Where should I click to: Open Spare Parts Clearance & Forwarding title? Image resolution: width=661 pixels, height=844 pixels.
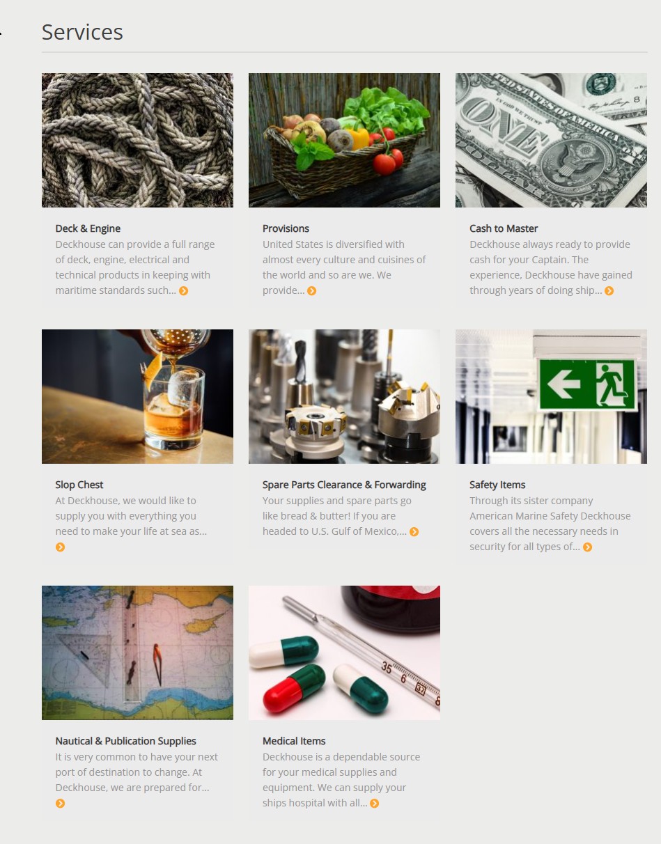point(344,485)
